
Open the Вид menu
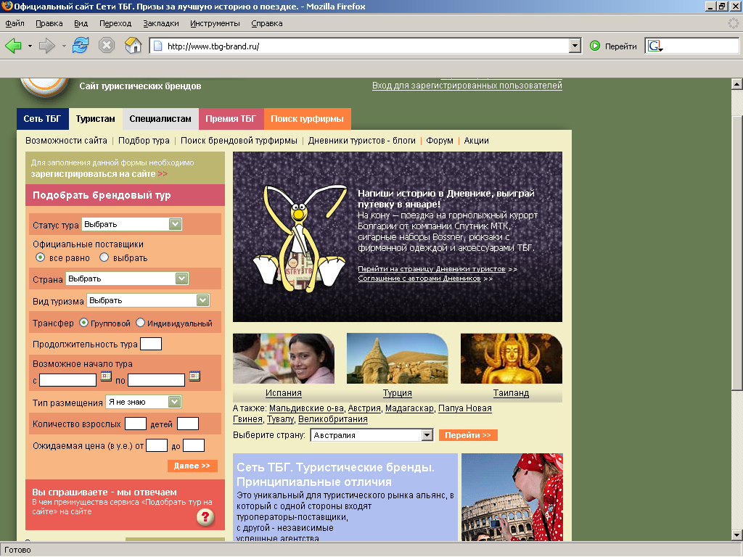[81, 23]
